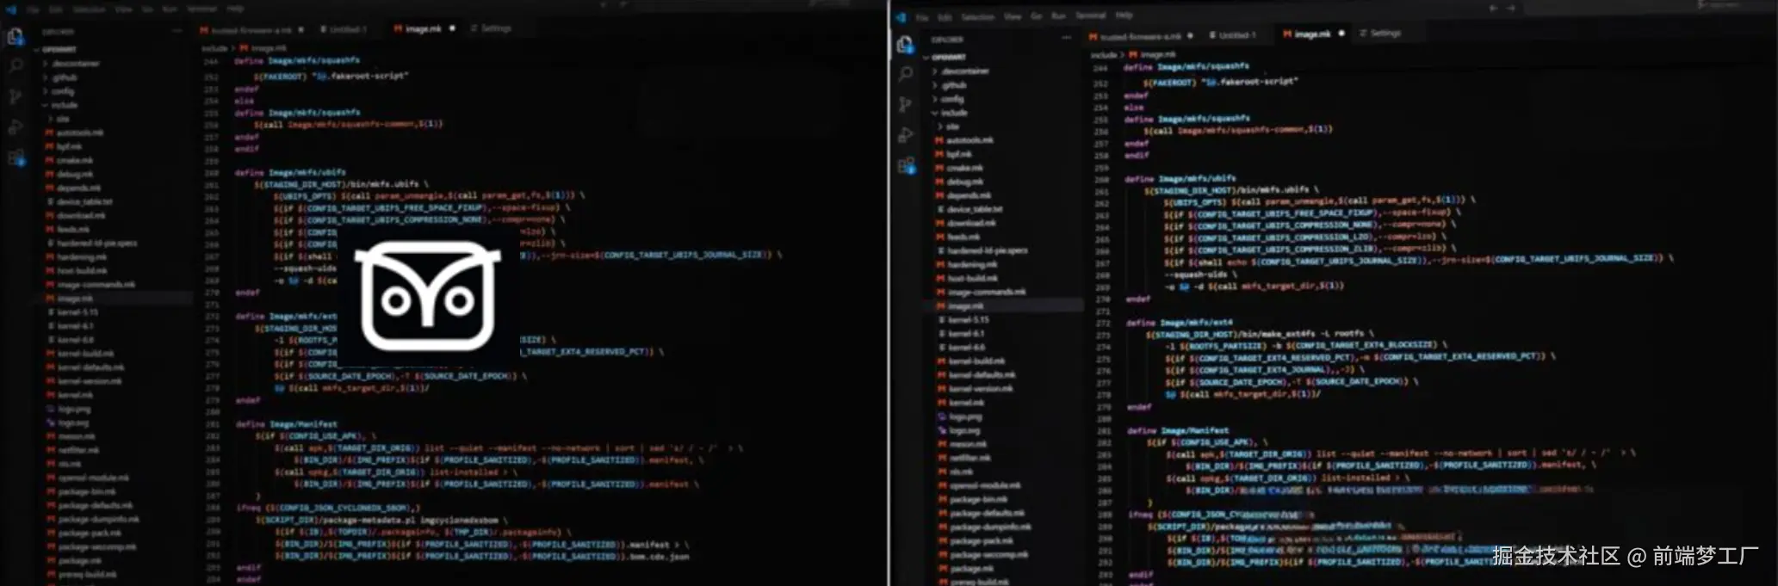This screenshot has height=586, width=1778.
Task: Open Edit menu in right window
Action: tap(945, 16)
